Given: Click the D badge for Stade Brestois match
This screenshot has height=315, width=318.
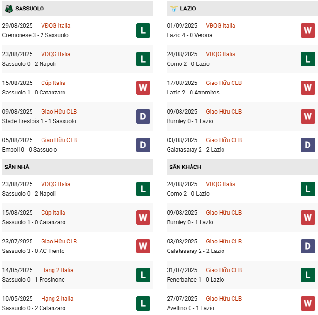Looking at the screenshot, I should (x=143, y=116).
